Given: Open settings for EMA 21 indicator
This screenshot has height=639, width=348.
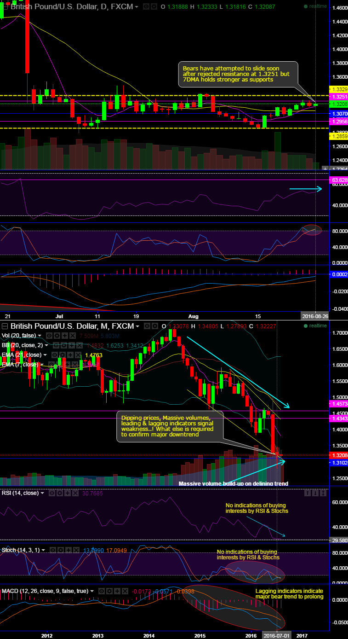Looking at the screenshot, I should [x=62, y=355].
